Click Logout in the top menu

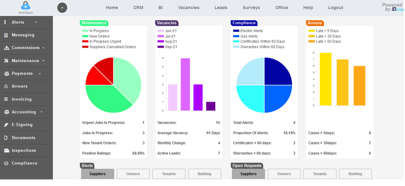(x=335, y=8)
